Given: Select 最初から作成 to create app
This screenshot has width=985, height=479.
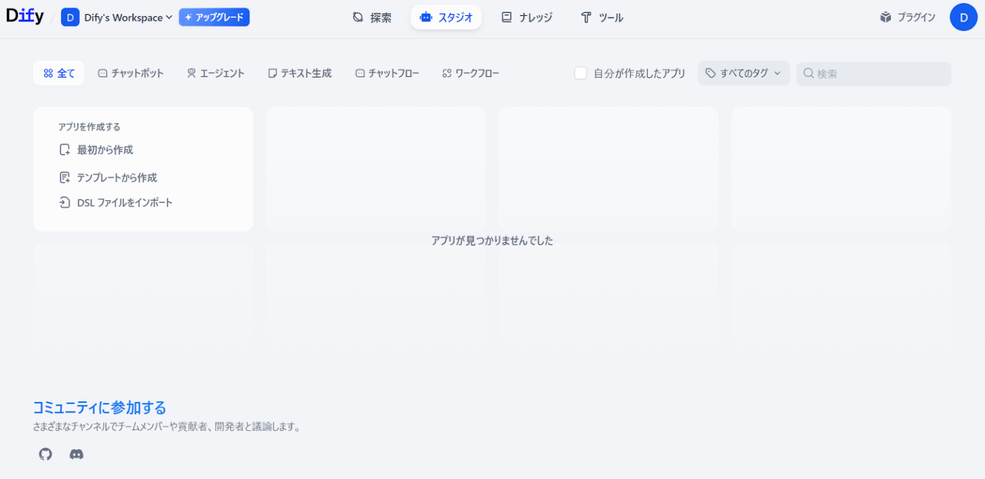Looking at the screenshot, I should click(105, 150).
